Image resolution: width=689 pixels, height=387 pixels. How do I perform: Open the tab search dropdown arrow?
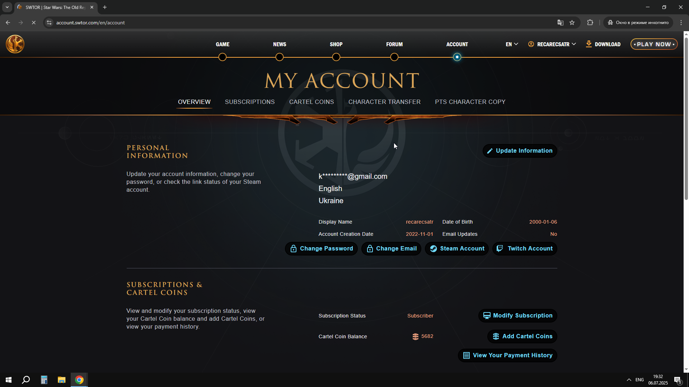click(7, 7)
